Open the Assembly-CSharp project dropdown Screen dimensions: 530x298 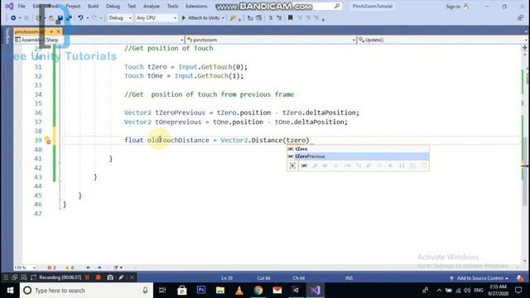coord(99,40)
